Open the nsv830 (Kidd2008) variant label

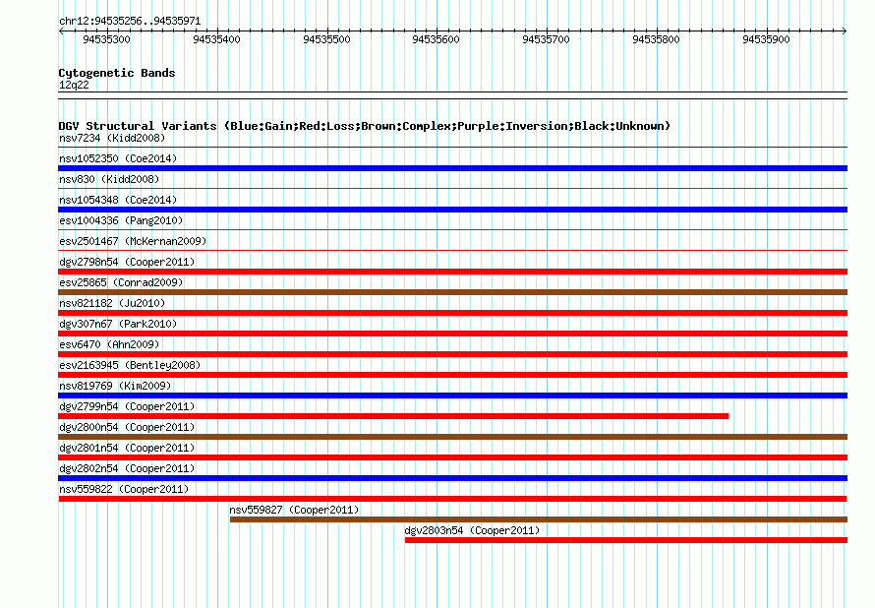coord(109,179)
